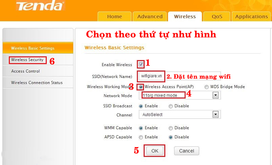Click the SSID Broadcast label
Image resolution: width=272 pixels, height=165 pixels.
pyautogui.click(x=118, y=106)
